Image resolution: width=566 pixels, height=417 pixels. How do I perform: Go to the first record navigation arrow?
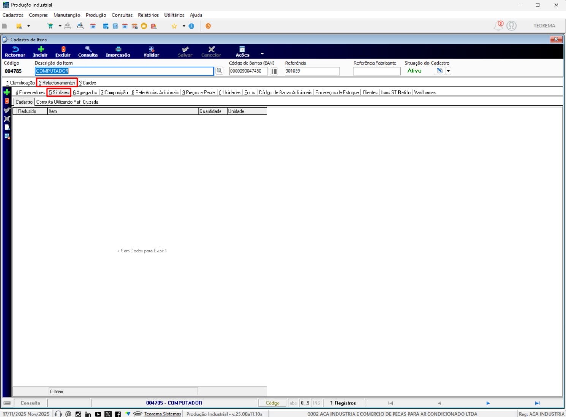[x=391, y=403]
